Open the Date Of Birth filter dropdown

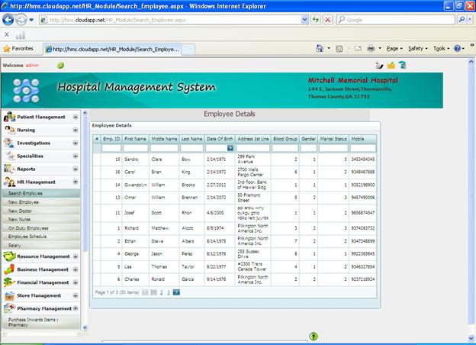tap(230, 148)
